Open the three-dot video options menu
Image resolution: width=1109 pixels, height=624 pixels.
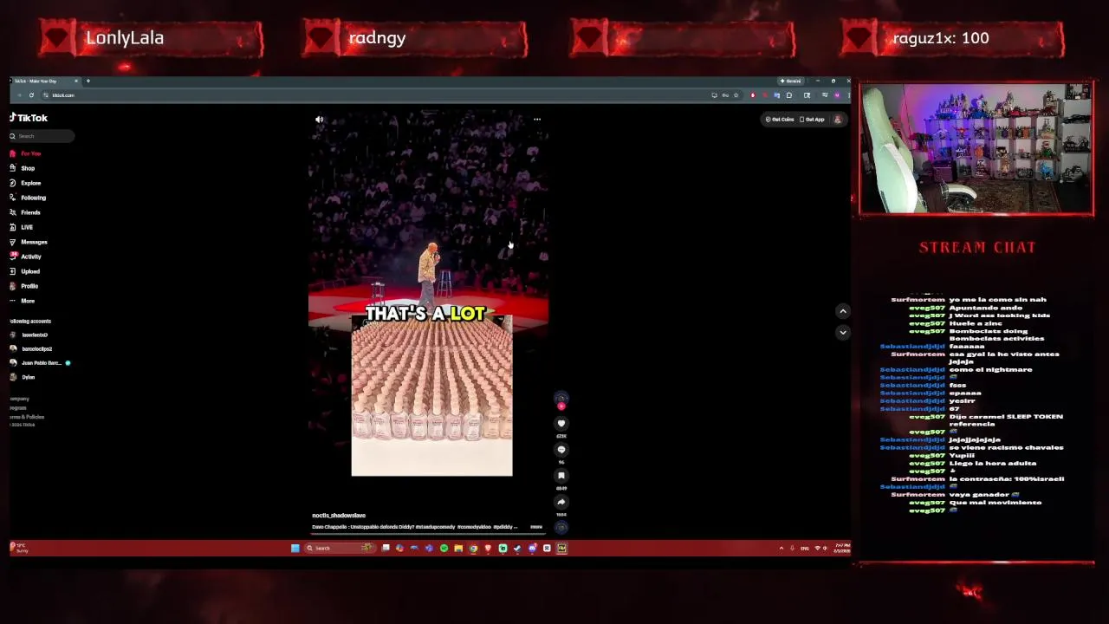pyautogui.click(x=537, y=120)
